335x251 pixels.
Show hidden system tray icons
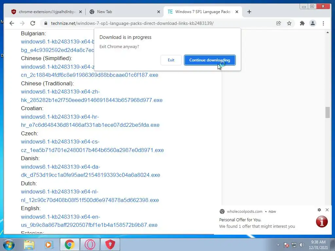click(278, 245)
